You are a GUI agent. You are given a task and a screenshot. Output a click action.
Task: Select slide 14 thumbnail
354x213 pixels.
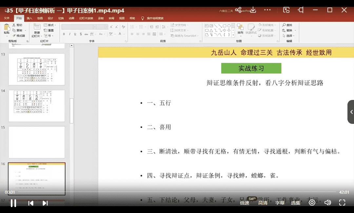[36, 106]
